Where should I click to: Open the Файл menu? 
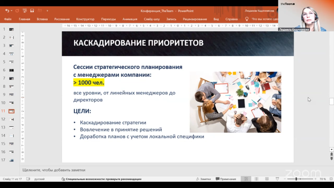point(8,19)
